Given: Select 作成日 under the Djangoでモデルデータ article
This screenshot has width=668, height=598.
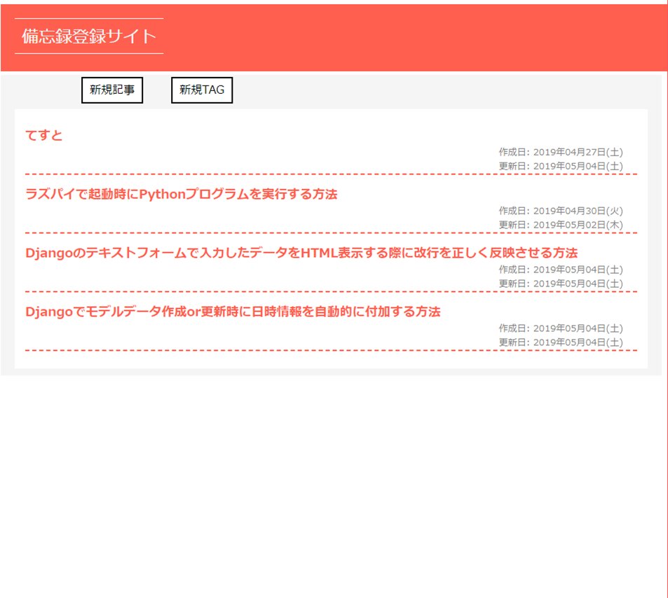Looking at the screenshot, I should [x=561, y=328].
